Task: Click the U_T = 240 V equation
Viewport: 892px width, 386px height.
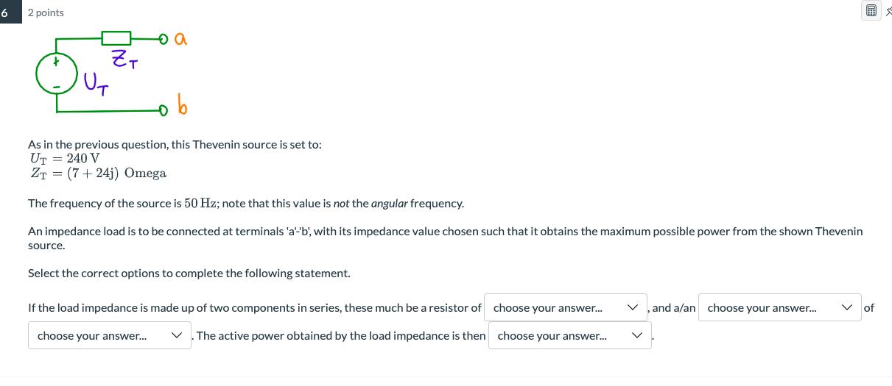Action: [x=64, y=159]
